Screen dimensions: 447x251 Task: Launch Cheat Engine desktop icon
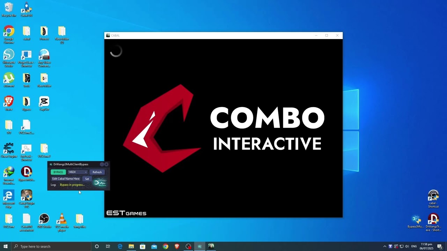(x=9, y=150)
